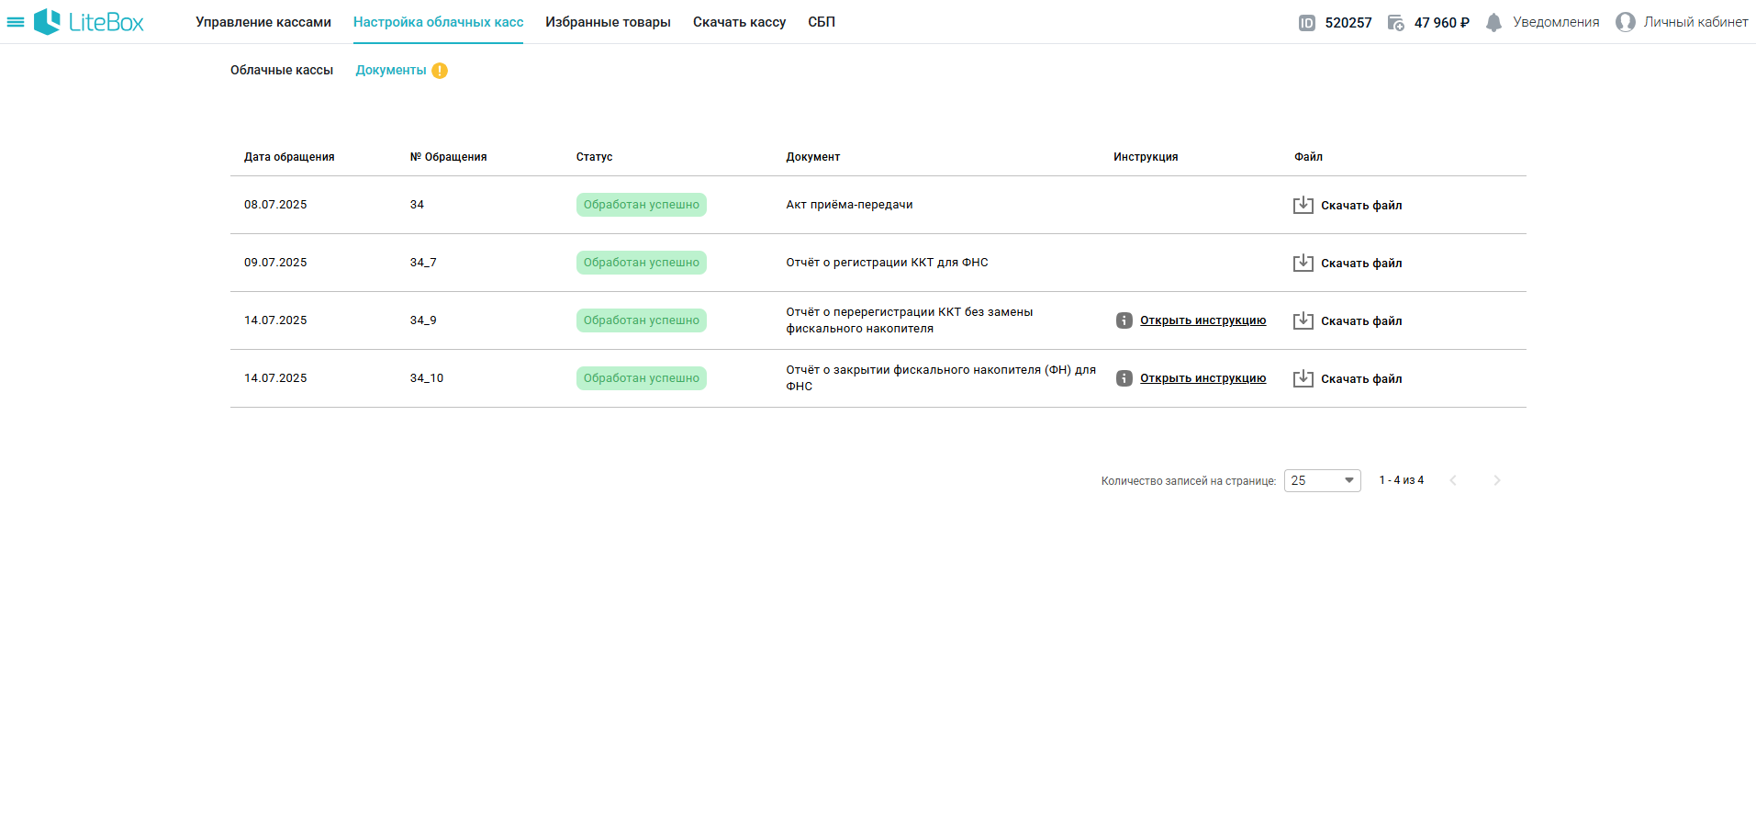1756x820 pixels.
Task: Click download icon in row 34_7
Action: (x=1303, y=263)
